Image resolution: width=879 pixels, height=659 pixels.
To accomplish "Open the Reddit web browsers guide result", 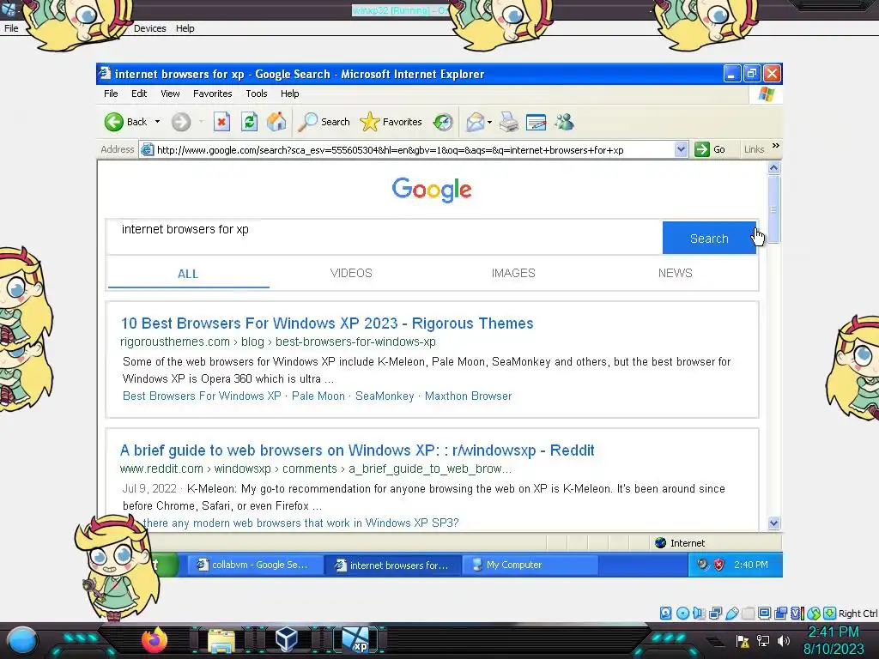I will click(x=357, y=450).
